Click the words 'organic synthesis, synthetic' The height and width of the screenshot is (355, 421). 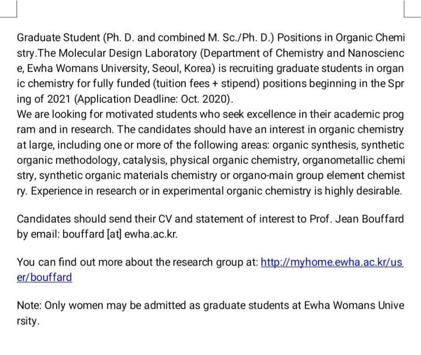(x=338, y=145)
